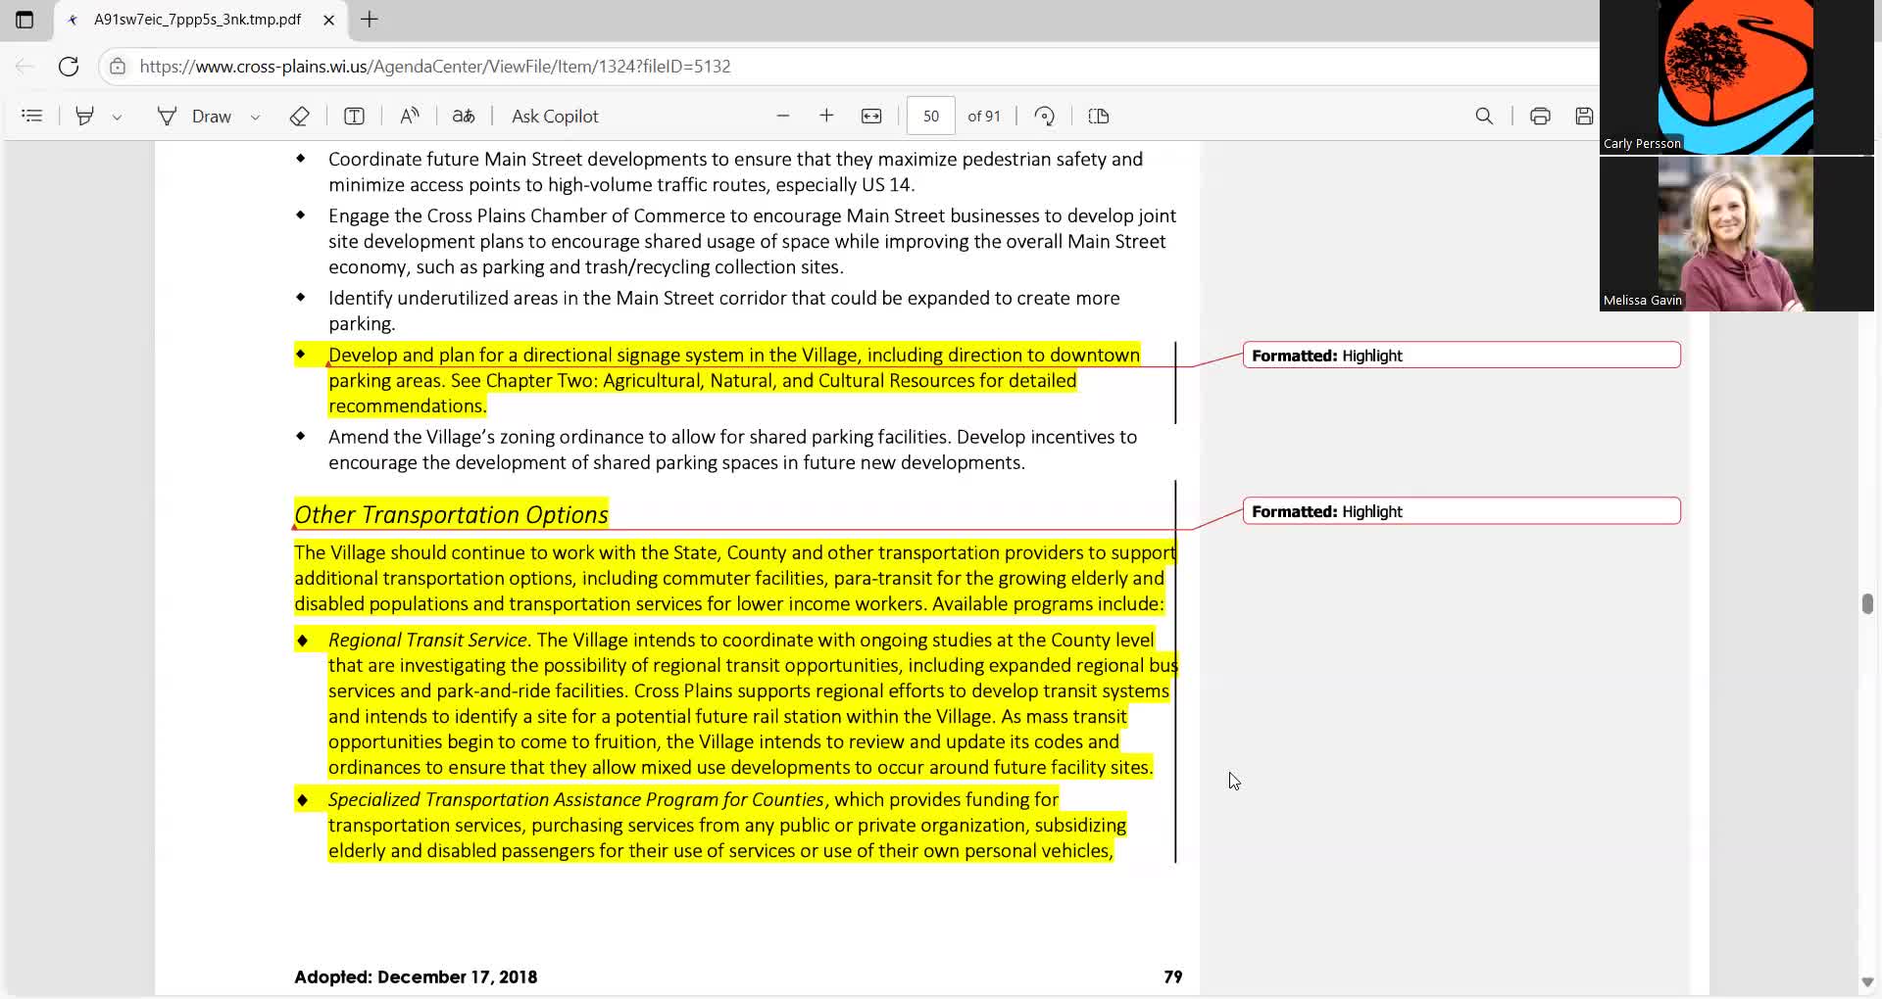Open the tab actions menu icon
This screenshot has height=999, width=1882.
[25, 20]
